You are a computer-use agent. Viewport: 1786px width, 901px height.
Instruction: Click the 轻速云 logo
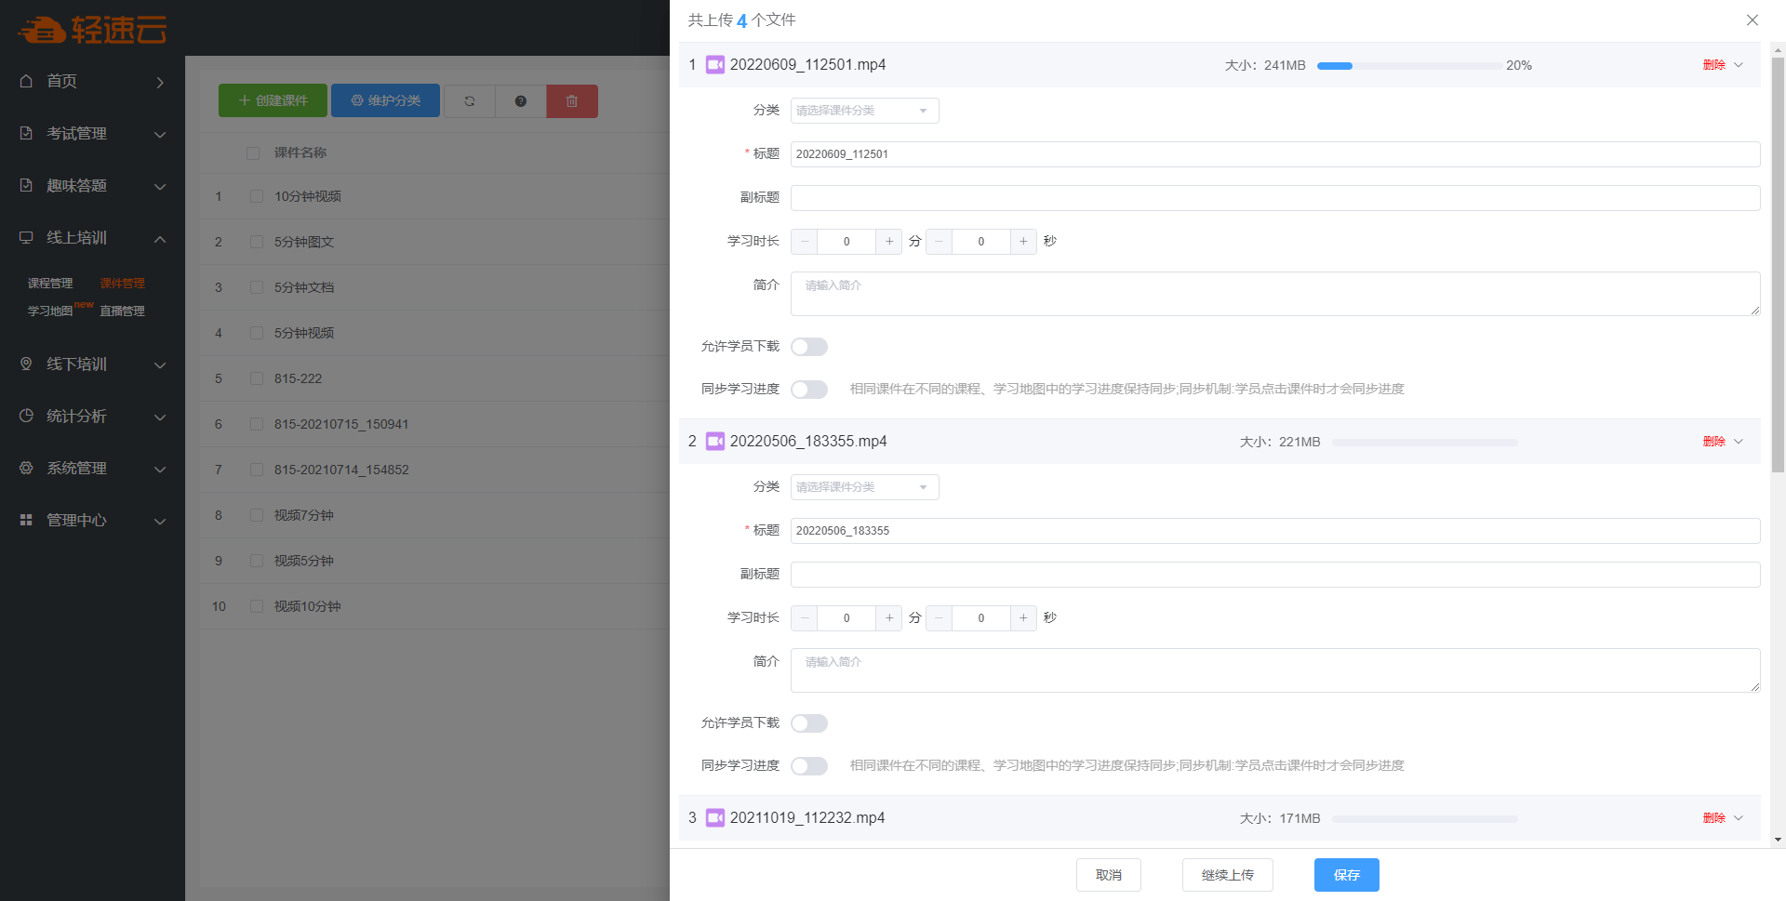coord(92,30)
